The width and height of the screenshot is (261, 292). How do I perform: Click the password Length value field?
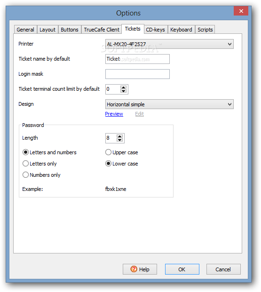click(111, 138)
